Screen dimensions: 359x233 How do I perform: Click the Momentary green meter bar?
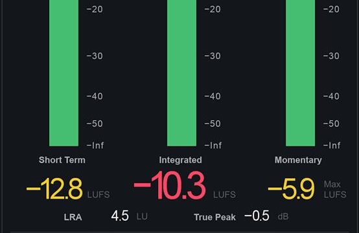tap(301, 73)
